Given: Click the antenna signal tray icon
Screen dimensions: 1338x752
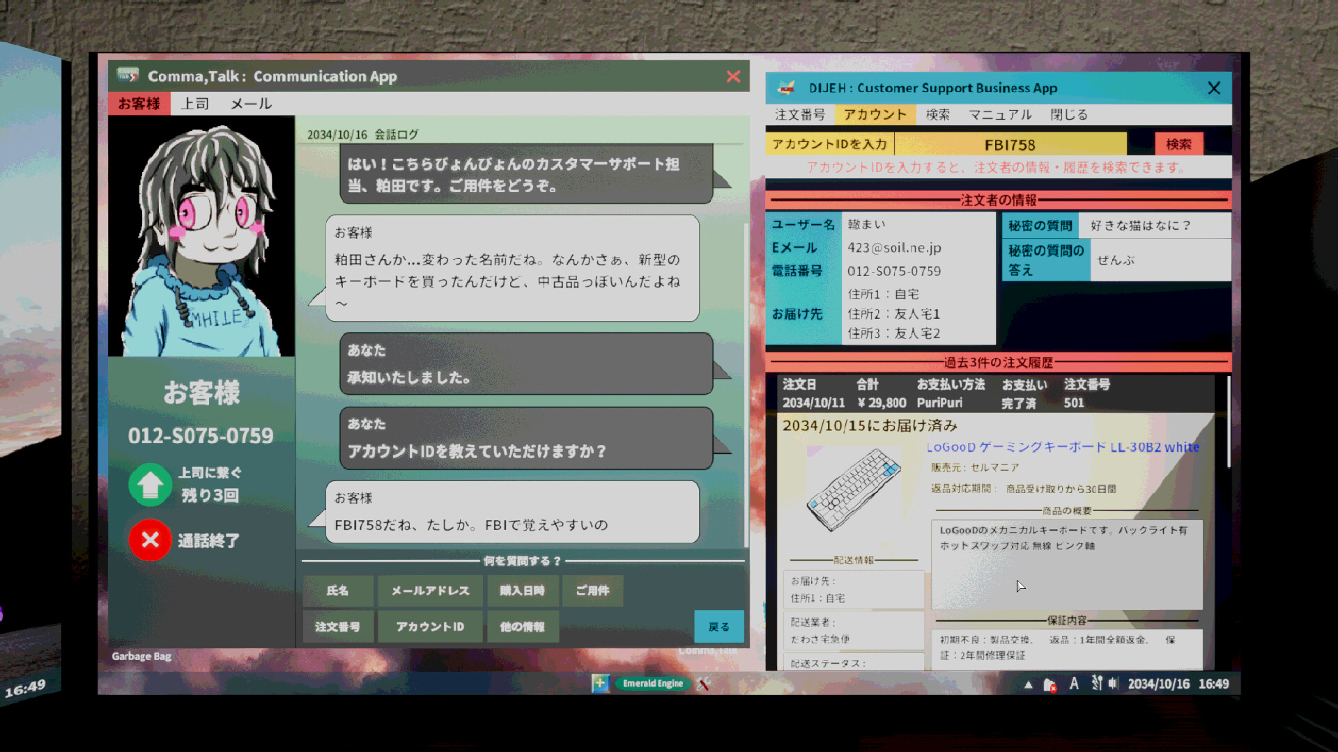Looking at the screenshot, I should (x=1096, y=683).
